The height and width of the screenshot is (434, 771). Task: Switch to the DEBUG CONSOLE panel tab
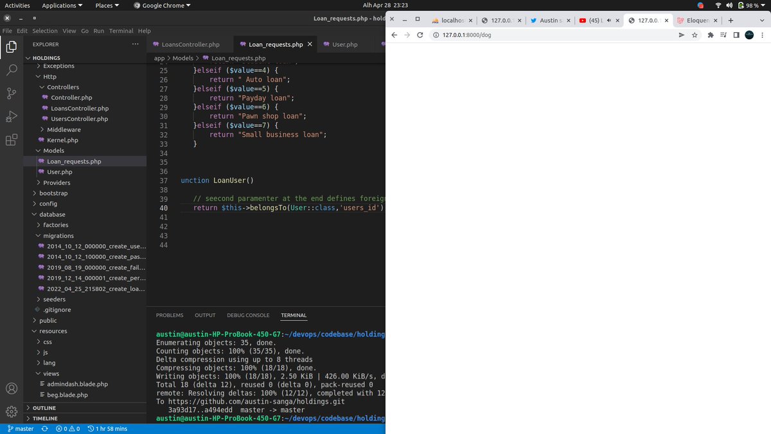tap(248, 315)
